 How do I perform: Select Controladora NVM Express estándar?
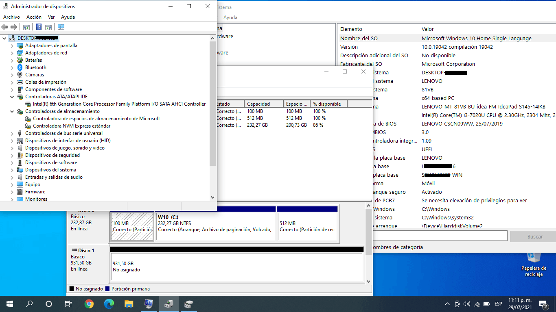coord(72,126)
